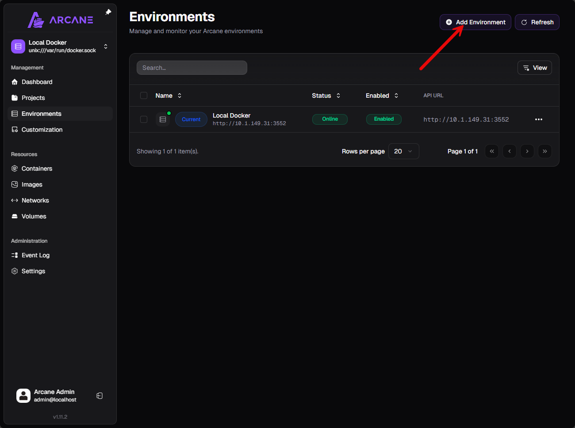
Task: Open the Rows per page dropdown
Action: click(x=404, y=151)
